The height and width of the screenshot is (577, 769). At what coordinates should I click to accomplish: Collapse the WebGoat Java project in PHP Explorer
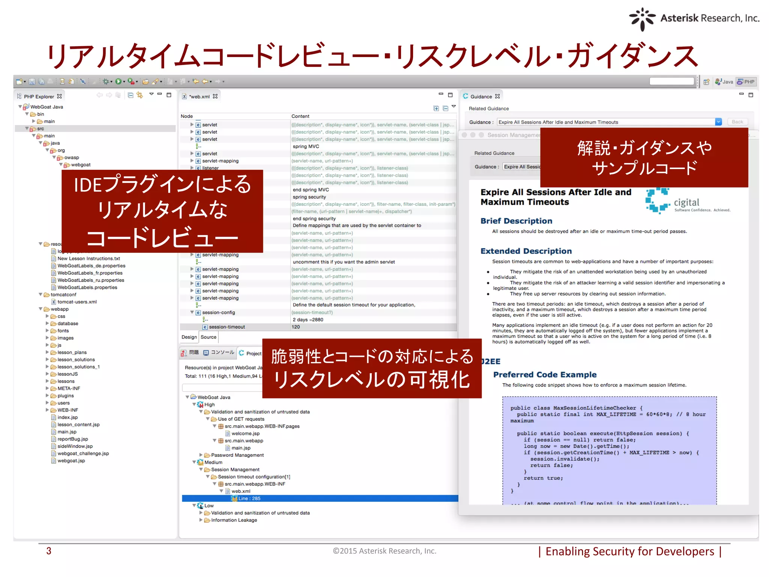tap(20, 107)
